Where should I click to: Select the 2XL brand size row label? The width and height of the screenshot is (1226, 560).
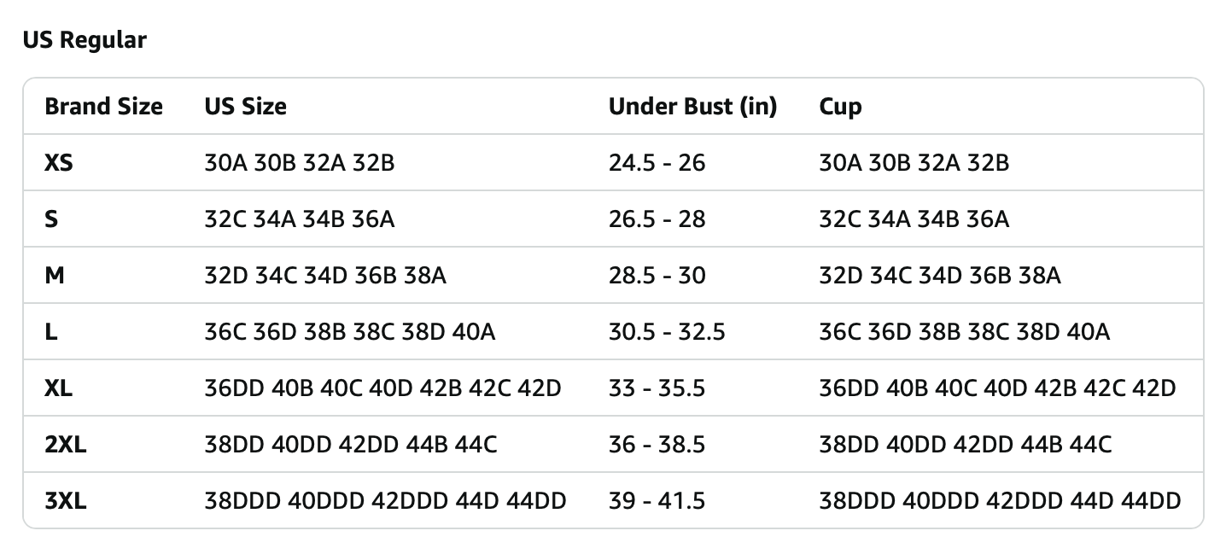66,444
